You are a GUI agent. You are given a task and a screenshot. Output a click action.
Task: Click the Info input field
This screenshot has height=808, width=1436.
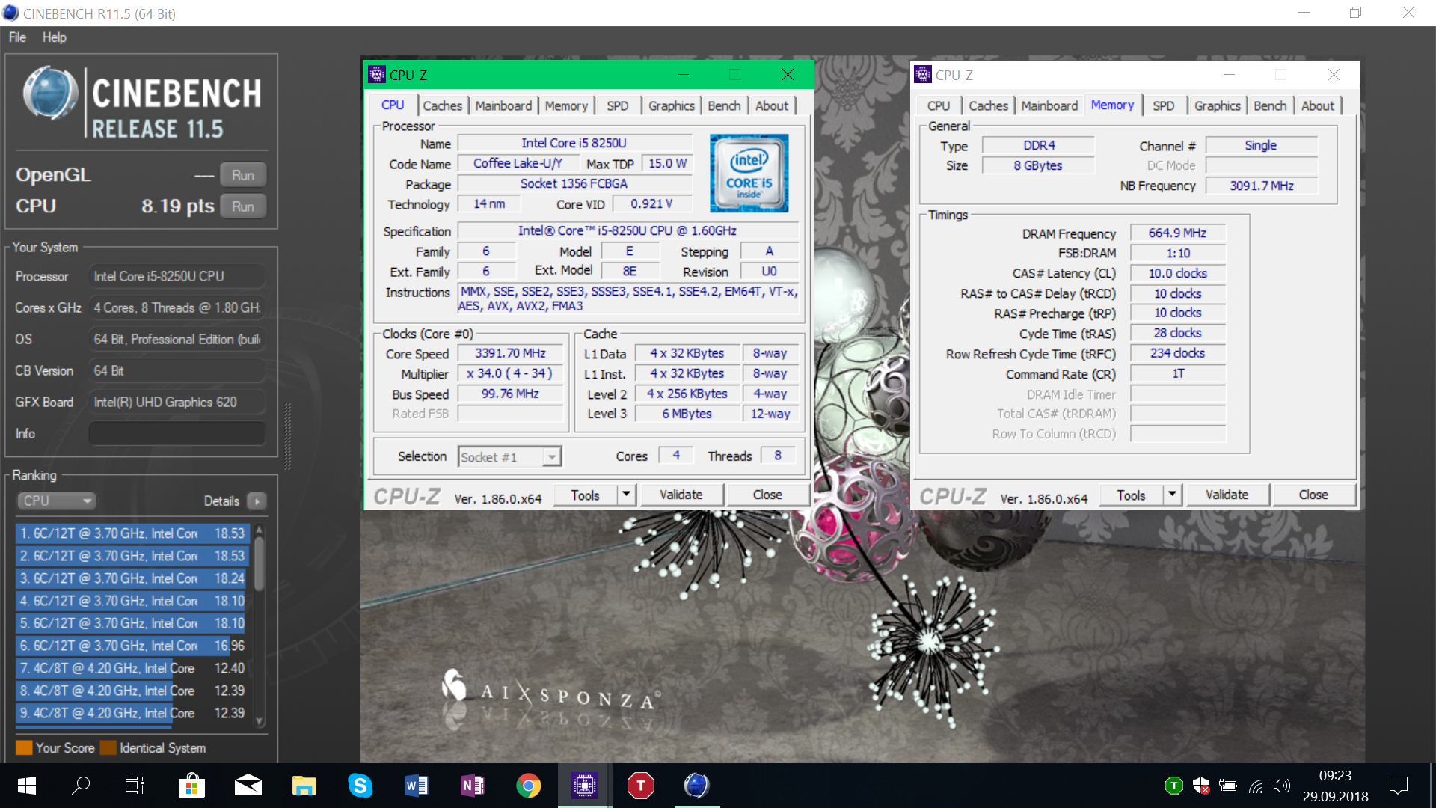point(177,434)
